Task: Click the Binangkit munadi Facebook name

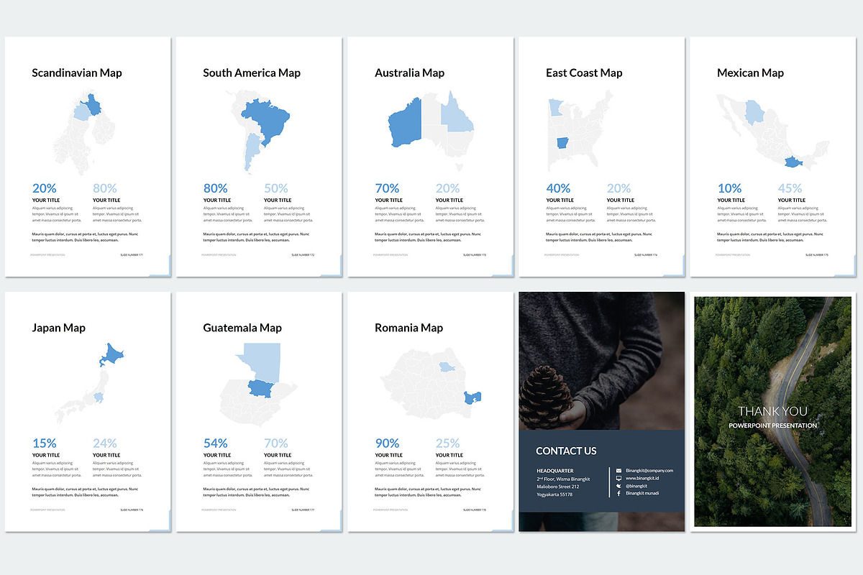Action: tap(642, 493)
